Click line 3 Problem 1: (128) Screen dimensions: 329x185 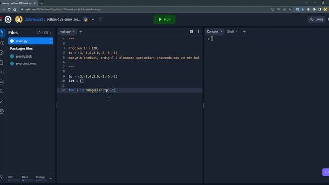(83, 48)
